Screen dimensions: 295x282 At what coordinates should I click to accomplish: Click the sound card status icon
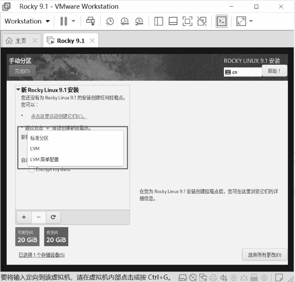[224, 277]
